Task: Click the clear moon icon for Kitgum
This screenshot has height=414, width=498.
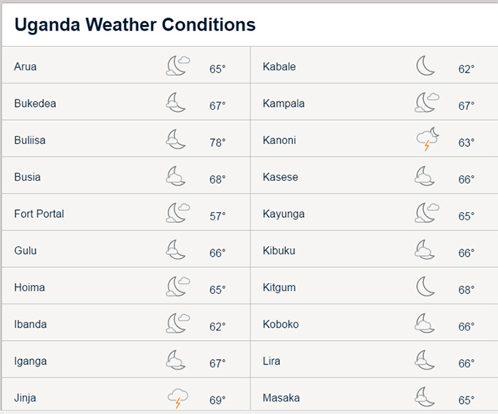Action: coord(425,287)
